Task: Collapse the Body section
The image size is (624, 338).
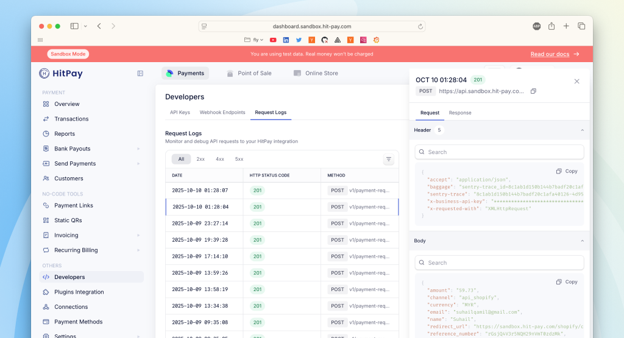Action: click(582, 241)
